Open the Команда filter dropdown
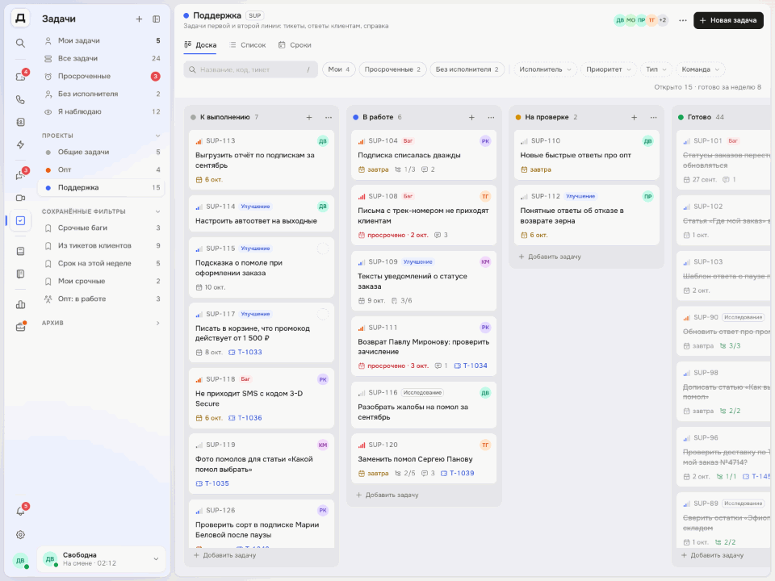Screen dimensions: 775x581 tap(701, 69)
